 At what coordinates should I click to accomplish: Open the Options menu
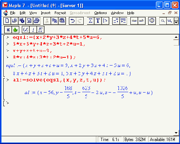100,13
